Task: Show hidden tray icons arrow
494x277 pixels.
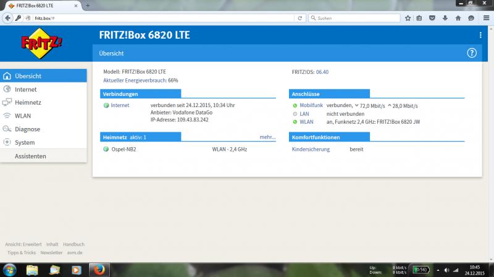Action: click(438, 270)
